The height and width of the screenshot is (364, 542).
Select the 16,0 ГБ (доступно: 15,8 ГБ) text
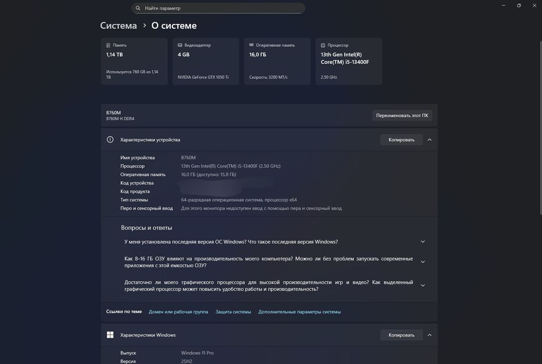209,174
